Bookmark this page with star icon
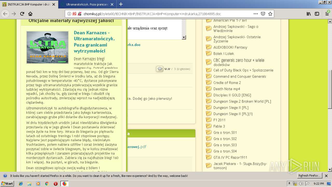This screenshot has width=332, height=187. pyautogui.click(x=270, y=14)
